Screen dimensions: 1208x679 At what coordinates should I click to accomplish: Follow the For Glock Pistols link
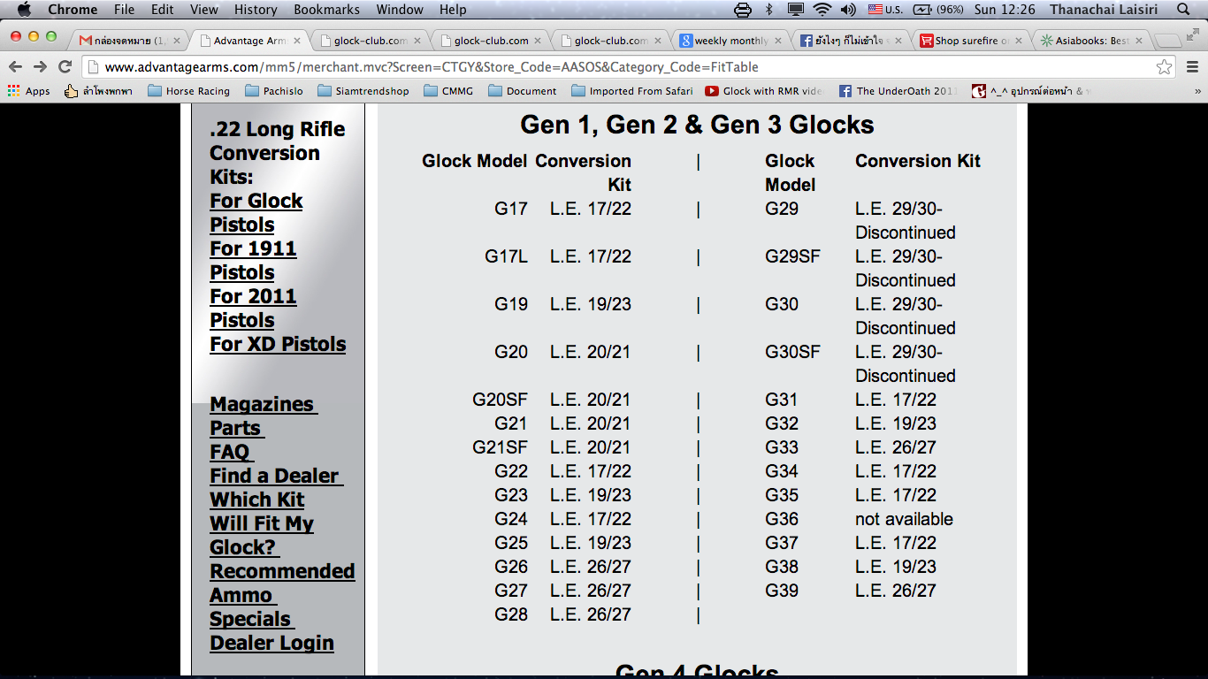coord(256,212)
